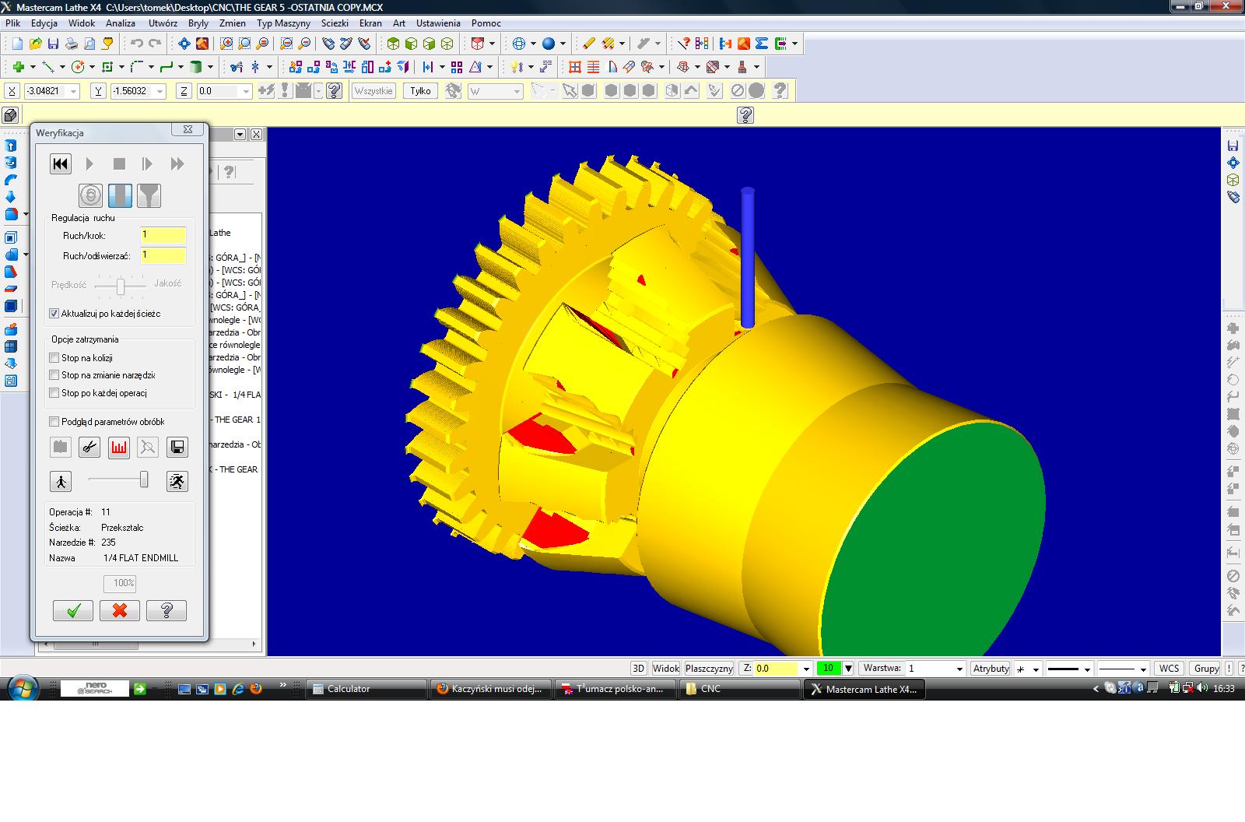Click the Open file folder icon

[35, 44]
